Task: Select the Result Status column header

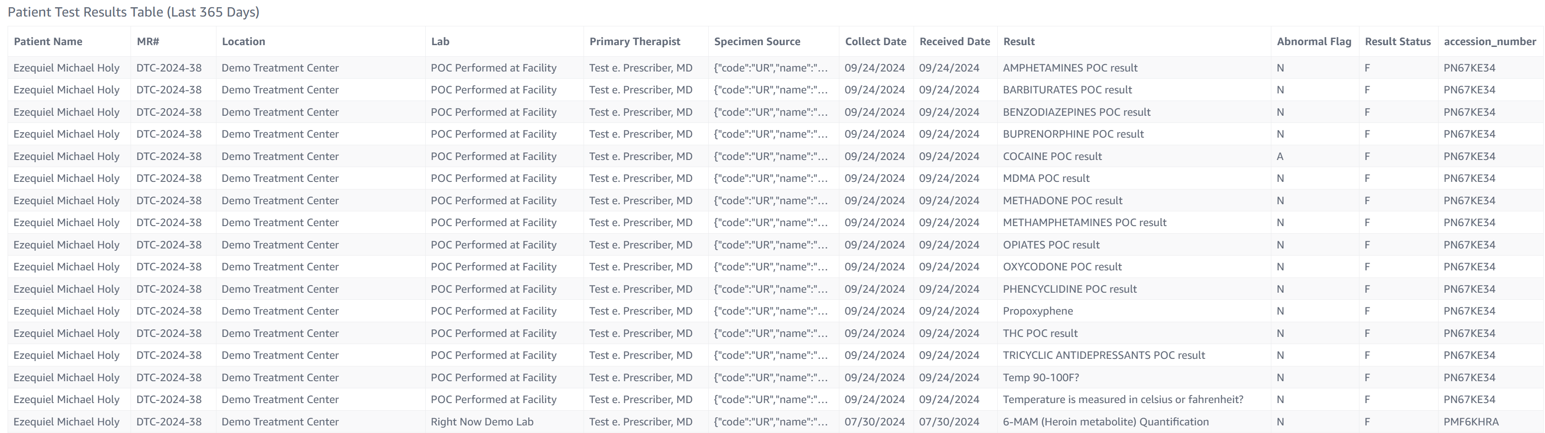Action: tap(1397, 42)
